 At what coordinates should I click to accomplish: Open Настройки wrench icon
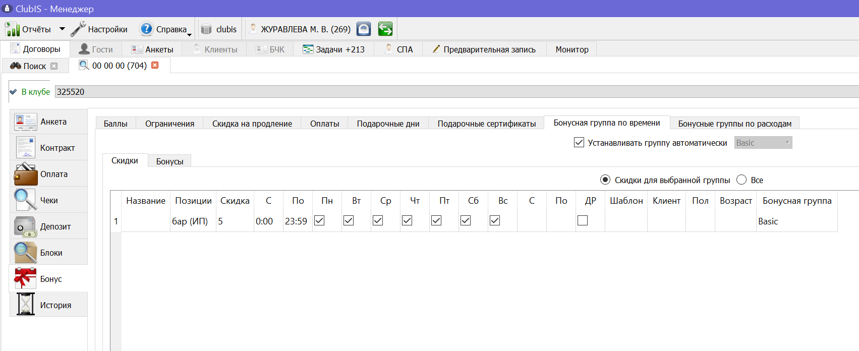(x=78, y=29)
